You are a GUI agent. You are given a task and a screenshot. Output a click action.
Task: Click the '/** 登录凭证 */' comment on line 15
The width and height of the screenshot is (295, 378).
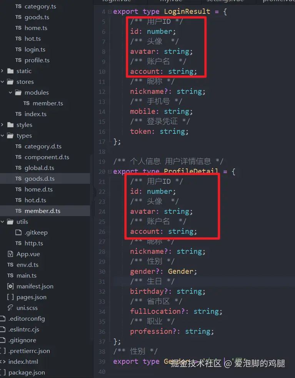(x=160, y=122)
